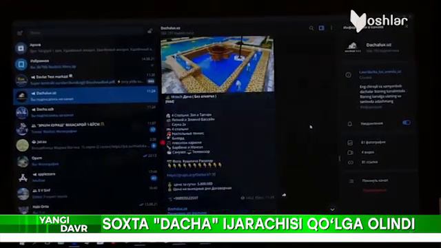The image size is (441, 248).
Task: Click the photos icon in info panel
Action: pyautogui.click(x=350, y=143)
